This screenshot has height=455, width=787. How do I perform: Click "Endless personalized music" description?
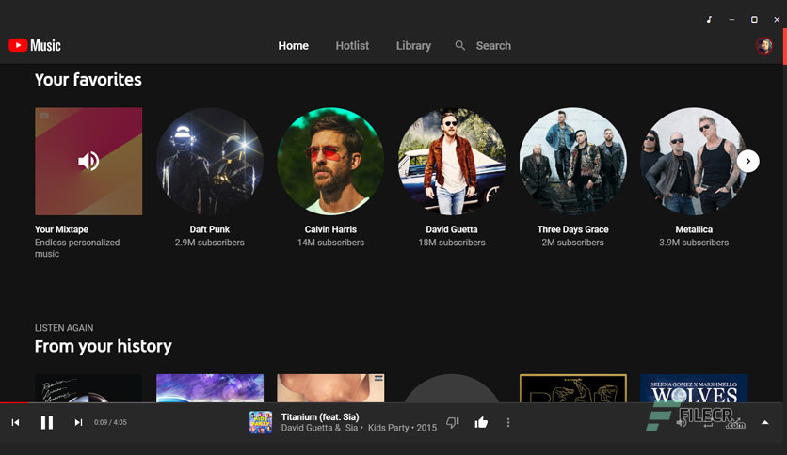pos(77,248)
